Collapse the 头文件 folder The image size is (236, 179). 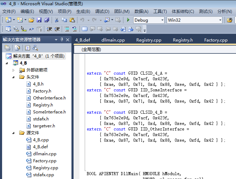(13, 77)
